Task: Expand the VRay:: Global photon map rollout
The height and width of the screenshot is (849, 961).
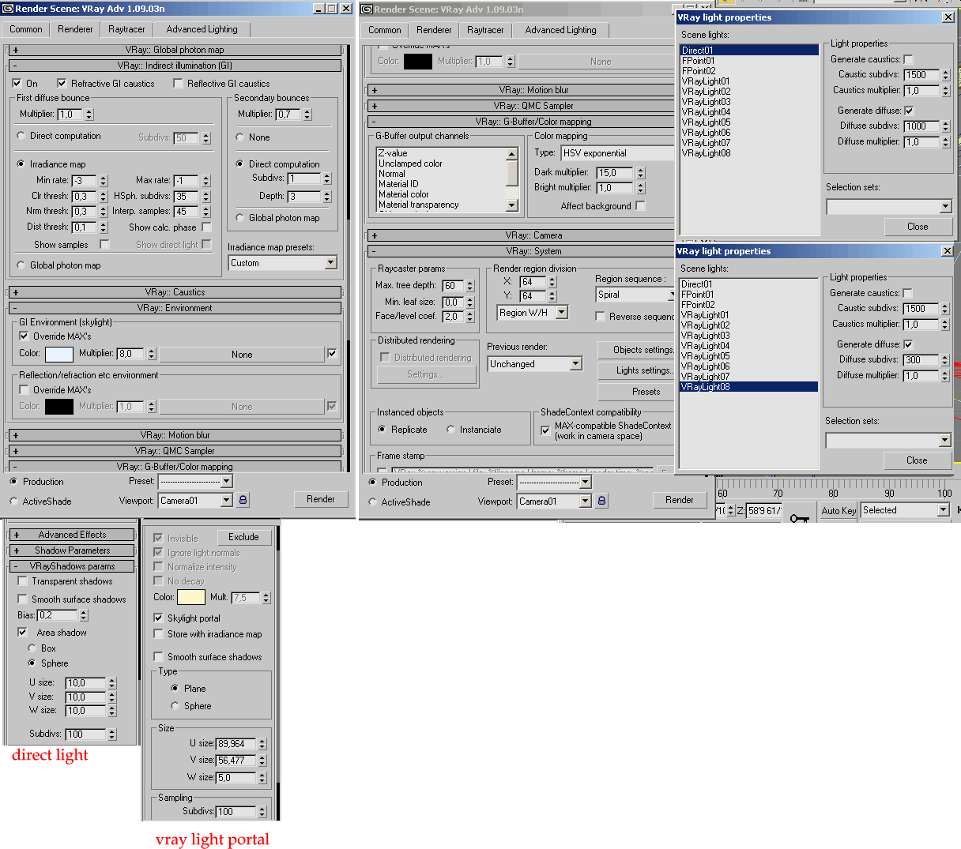Action: (175, 50)
